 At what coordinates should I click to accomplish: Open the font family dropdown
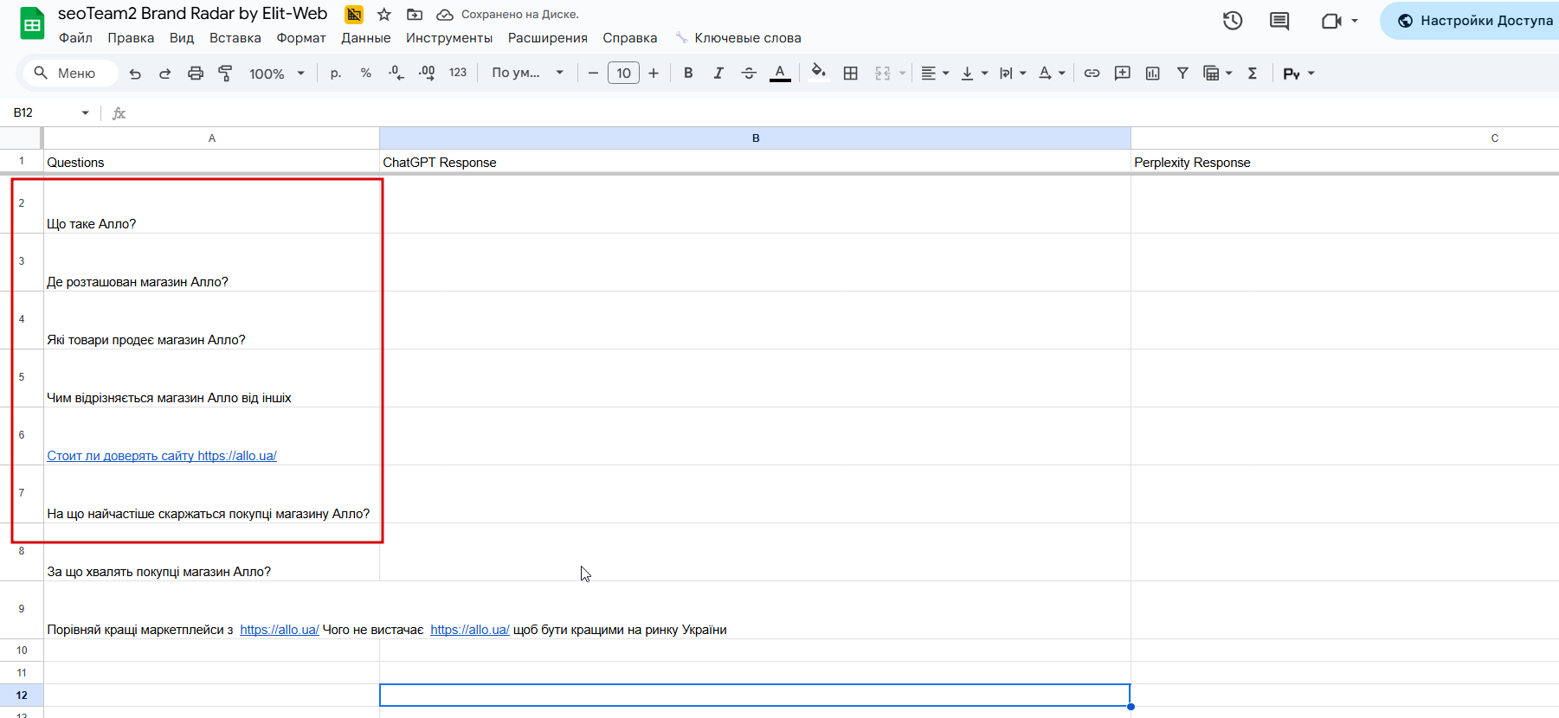(527, 74)
